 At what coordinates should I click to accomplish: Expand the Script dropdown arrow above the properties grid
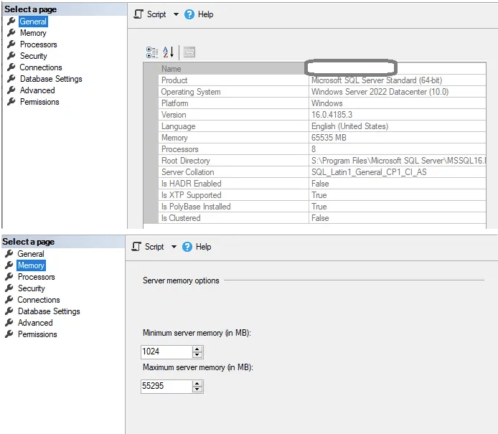click(x=176, y=14)
